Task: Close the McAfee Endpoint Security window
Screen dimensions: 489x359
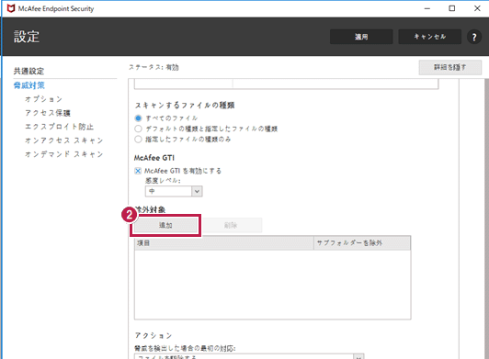Action: pyautogui.click(x=477, y=8)
